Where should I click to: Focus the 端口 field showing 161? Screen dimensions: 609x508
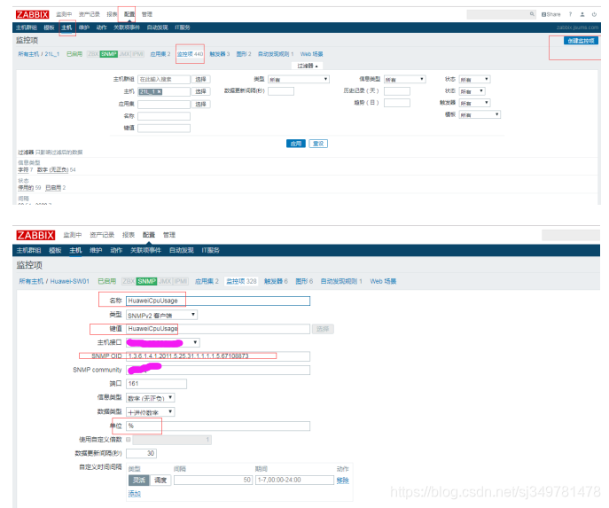(156, 384)
